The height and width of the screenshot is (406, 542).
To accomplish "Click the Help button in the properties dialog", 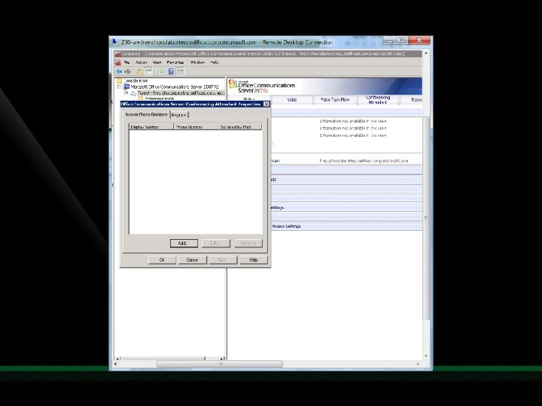I will tap(254, 260).
